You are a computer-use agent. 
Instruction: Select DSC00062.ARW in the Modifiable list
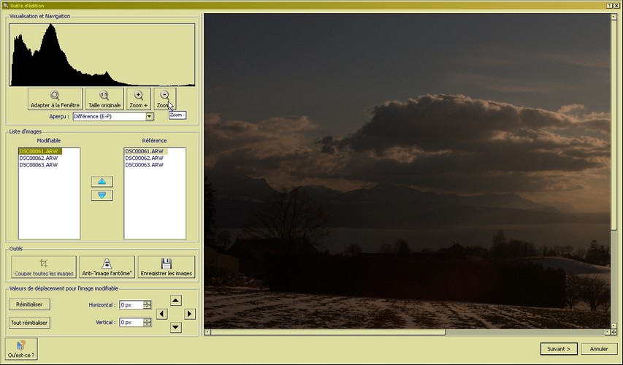[38, 158]
